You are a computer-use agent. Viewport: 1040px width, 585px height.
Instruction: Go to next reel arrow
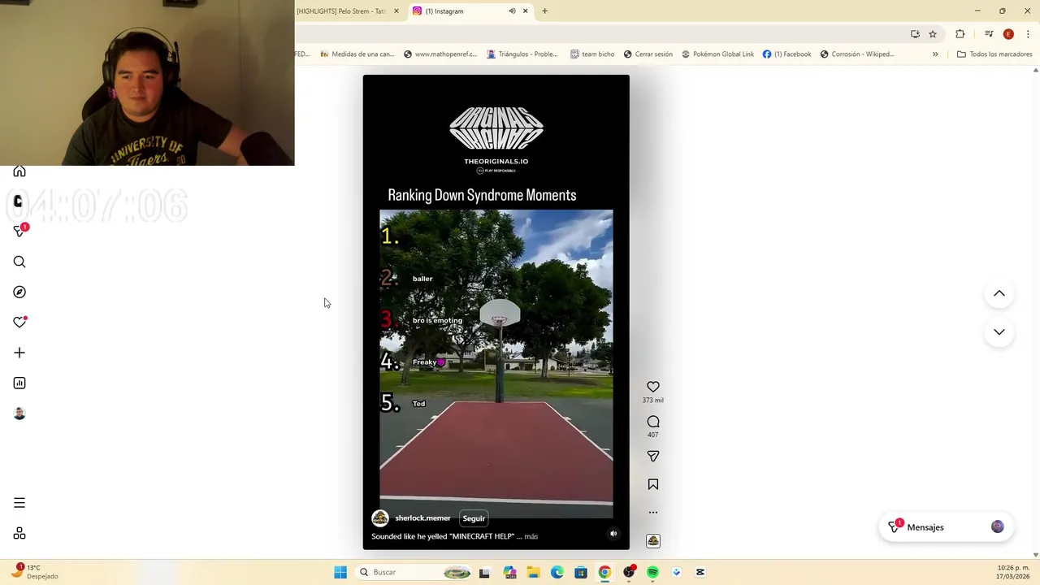(999, 332)
